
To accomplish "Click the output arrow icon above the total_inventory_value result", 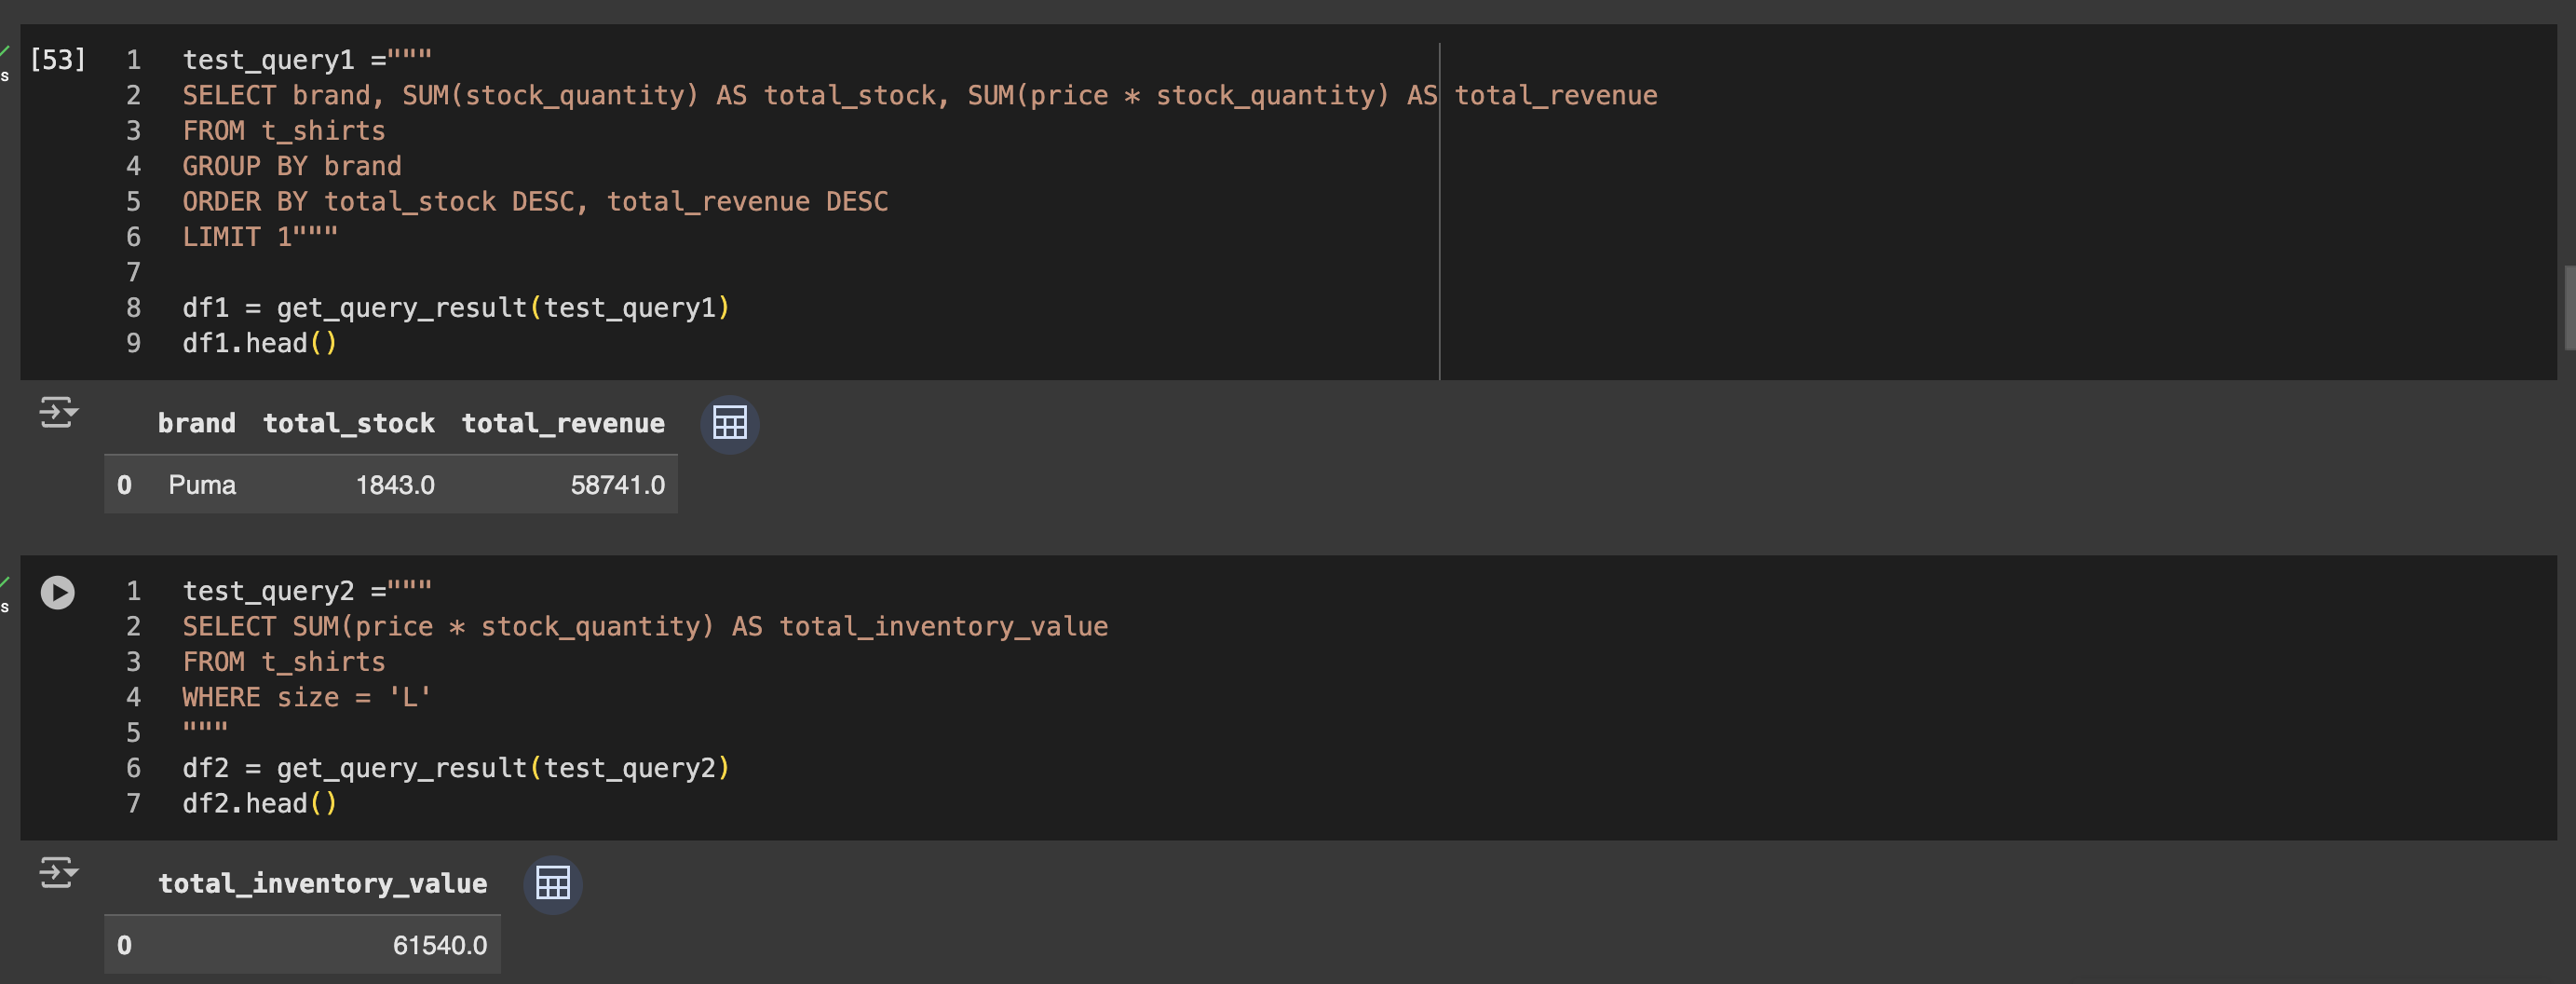I will 57,873.
